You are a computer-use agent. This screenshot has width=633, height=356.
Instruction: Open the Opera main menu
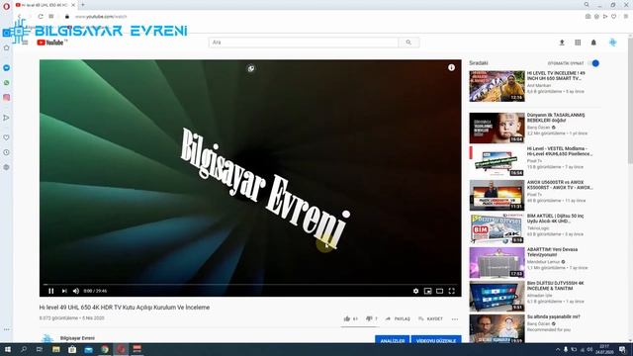coord(6,6)
